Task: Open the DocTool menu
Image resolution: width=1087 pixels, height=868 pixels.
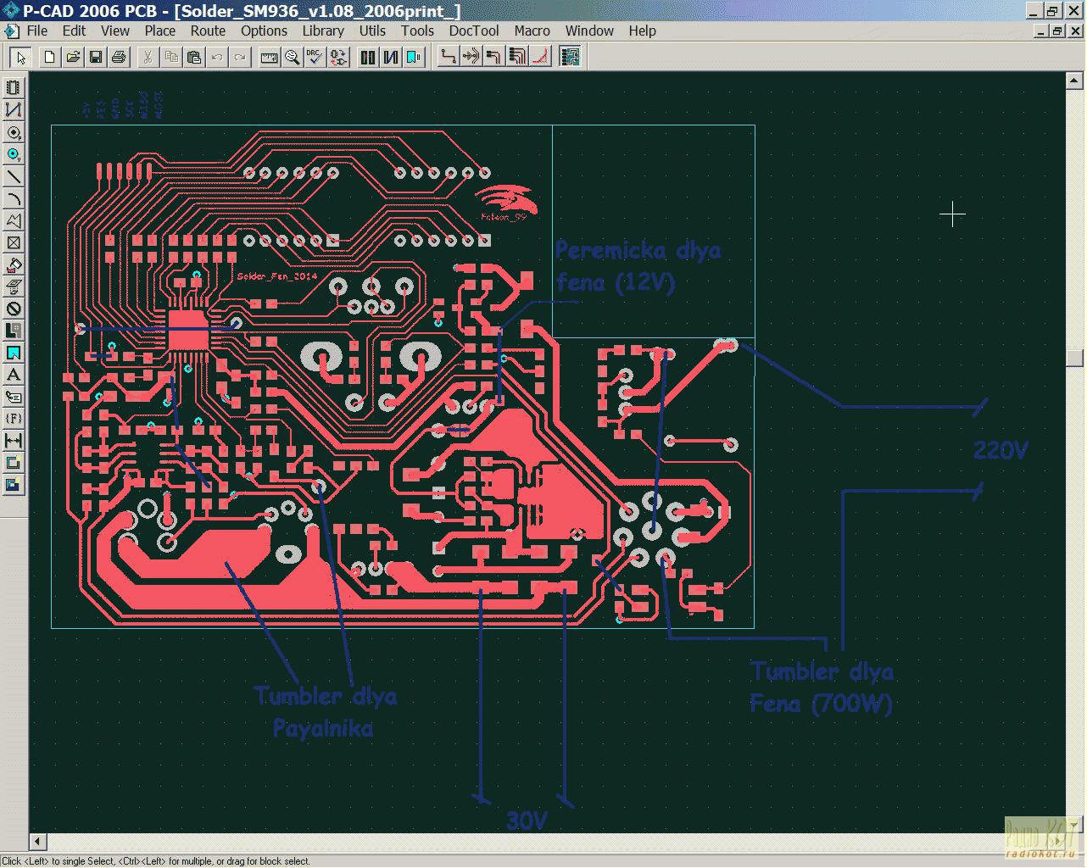Action: [473, 31]
